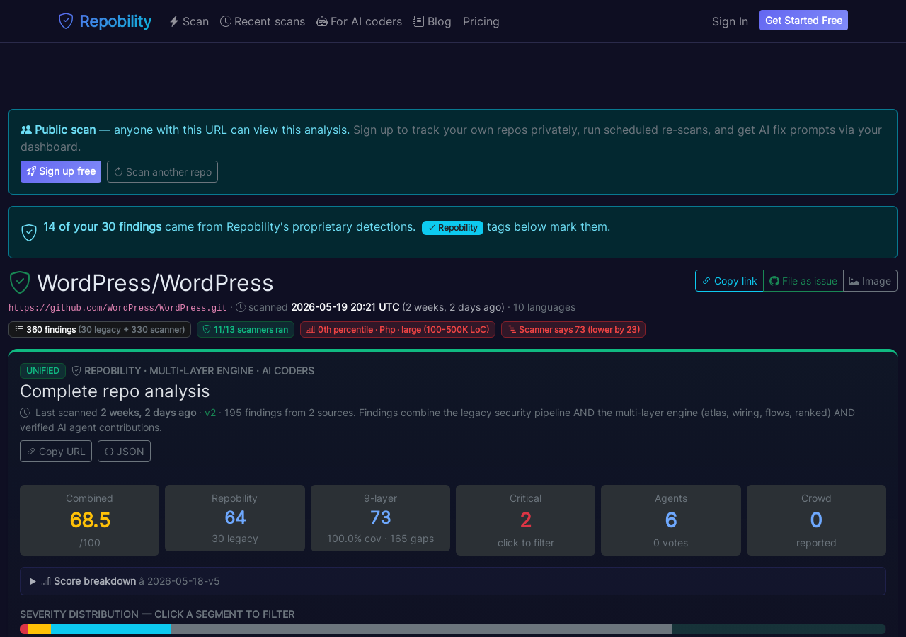Screen dimensions: 906x637
Task: Click the clock icon beside Last scanned
Action: [25, 413]
